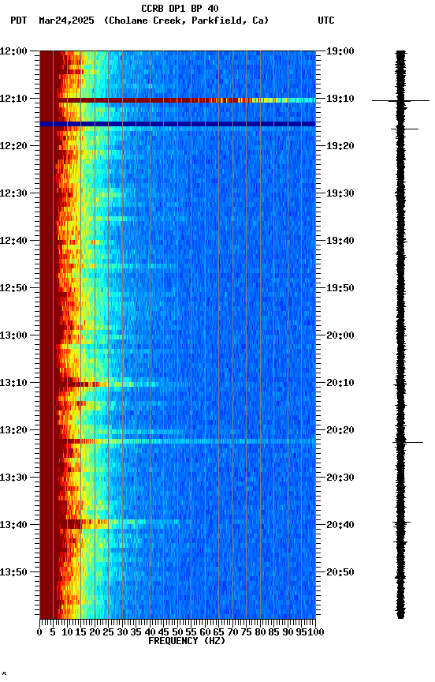Viewport: 435px width, 682px height.
Task: Click the 20:20 UTC time label
Action: (340, 430)
